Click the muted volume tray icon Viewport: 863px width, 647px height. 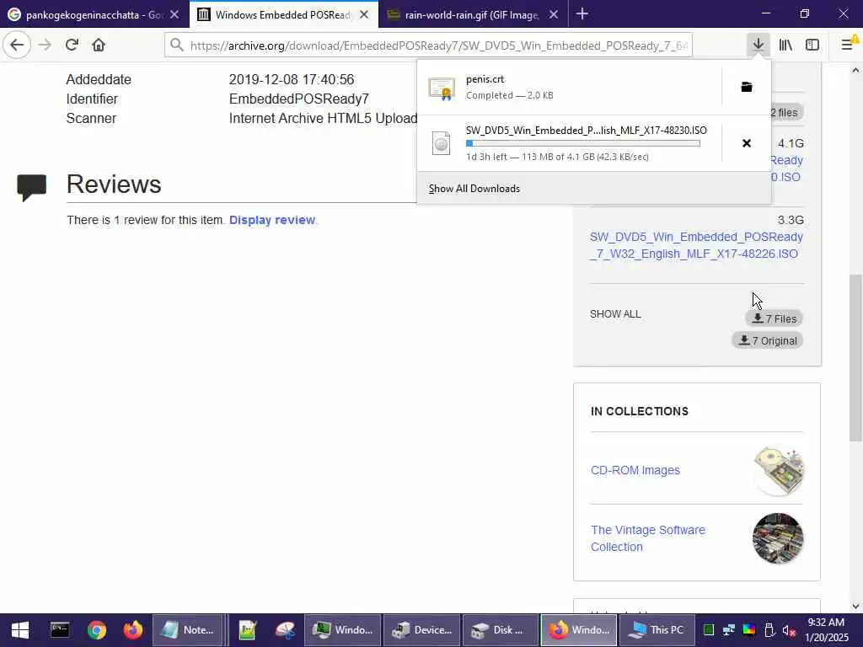[x=790, y=630]
